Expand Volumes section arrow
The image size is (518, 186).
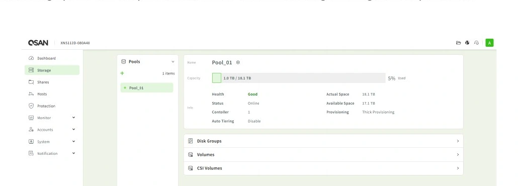coord(458,155)
